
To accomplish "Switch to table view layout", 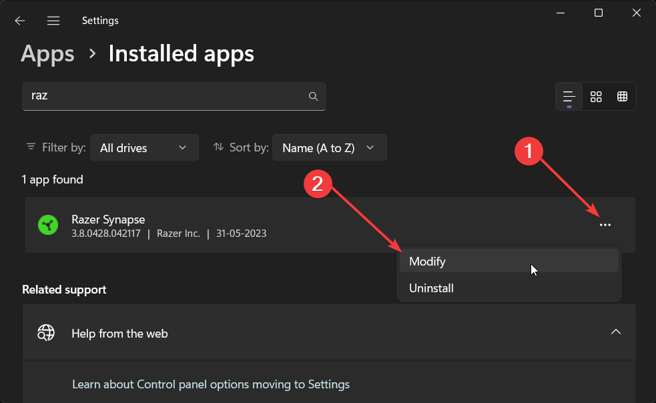I will pyautogui.click(x=622, y=97).
